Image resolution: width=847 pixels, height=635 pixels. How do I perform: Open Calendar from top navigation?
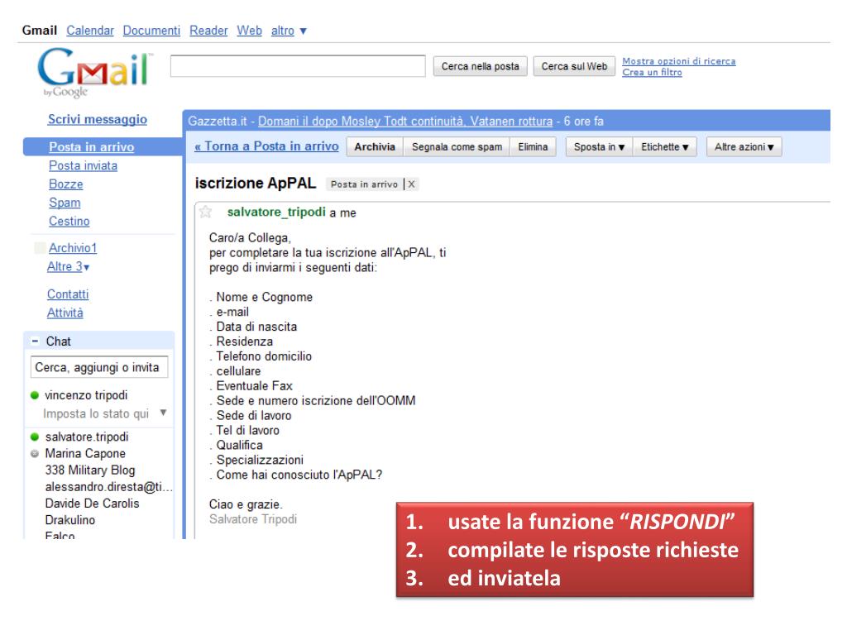point(90,31)
